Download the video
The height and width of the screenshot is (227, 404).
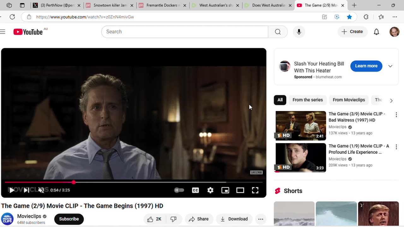(x=234, y=219)
